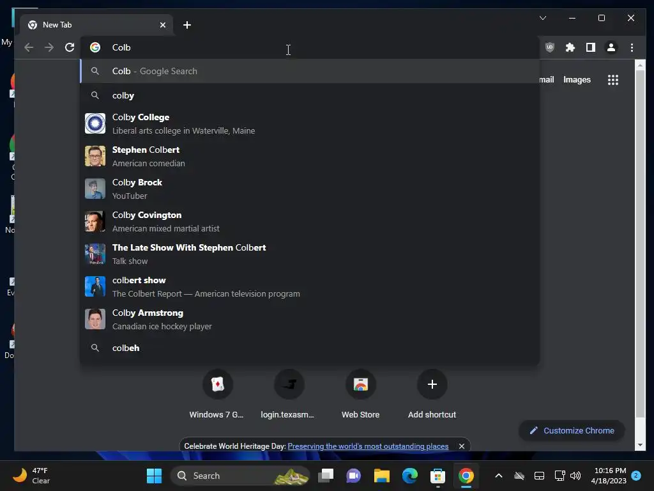
Task: Open the tab search chevron
Action: [543, 18]
